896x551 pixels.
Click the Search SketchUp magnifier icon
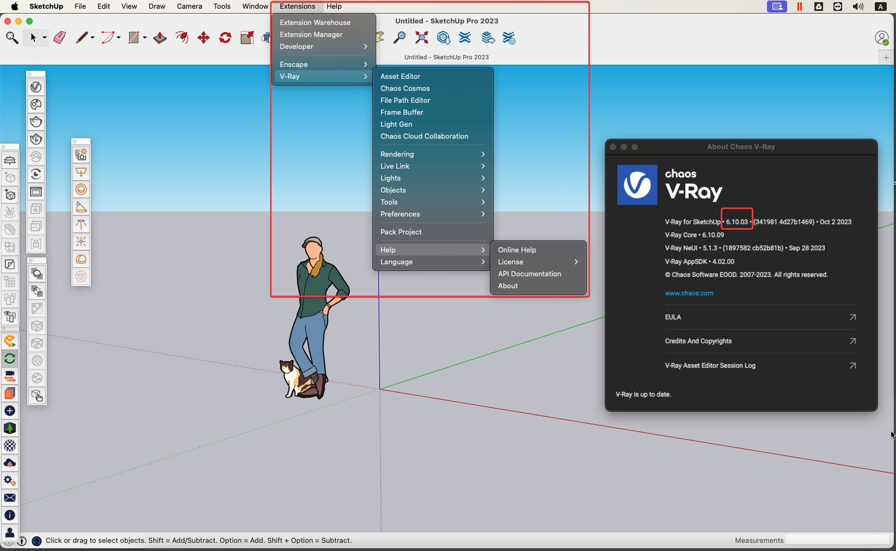click(x=12, y=38)
